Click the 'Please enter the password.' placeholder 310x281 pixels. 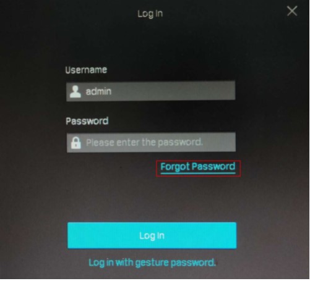[x=144, y=142]
